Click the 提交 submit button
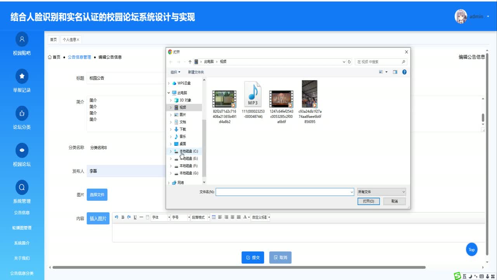This screenshot has width=497, height=280. point(253,257)
